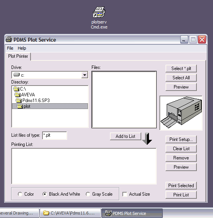Select the AVEVA folder in the directory list
Screen dimensions: 213x218
point(25,95)
